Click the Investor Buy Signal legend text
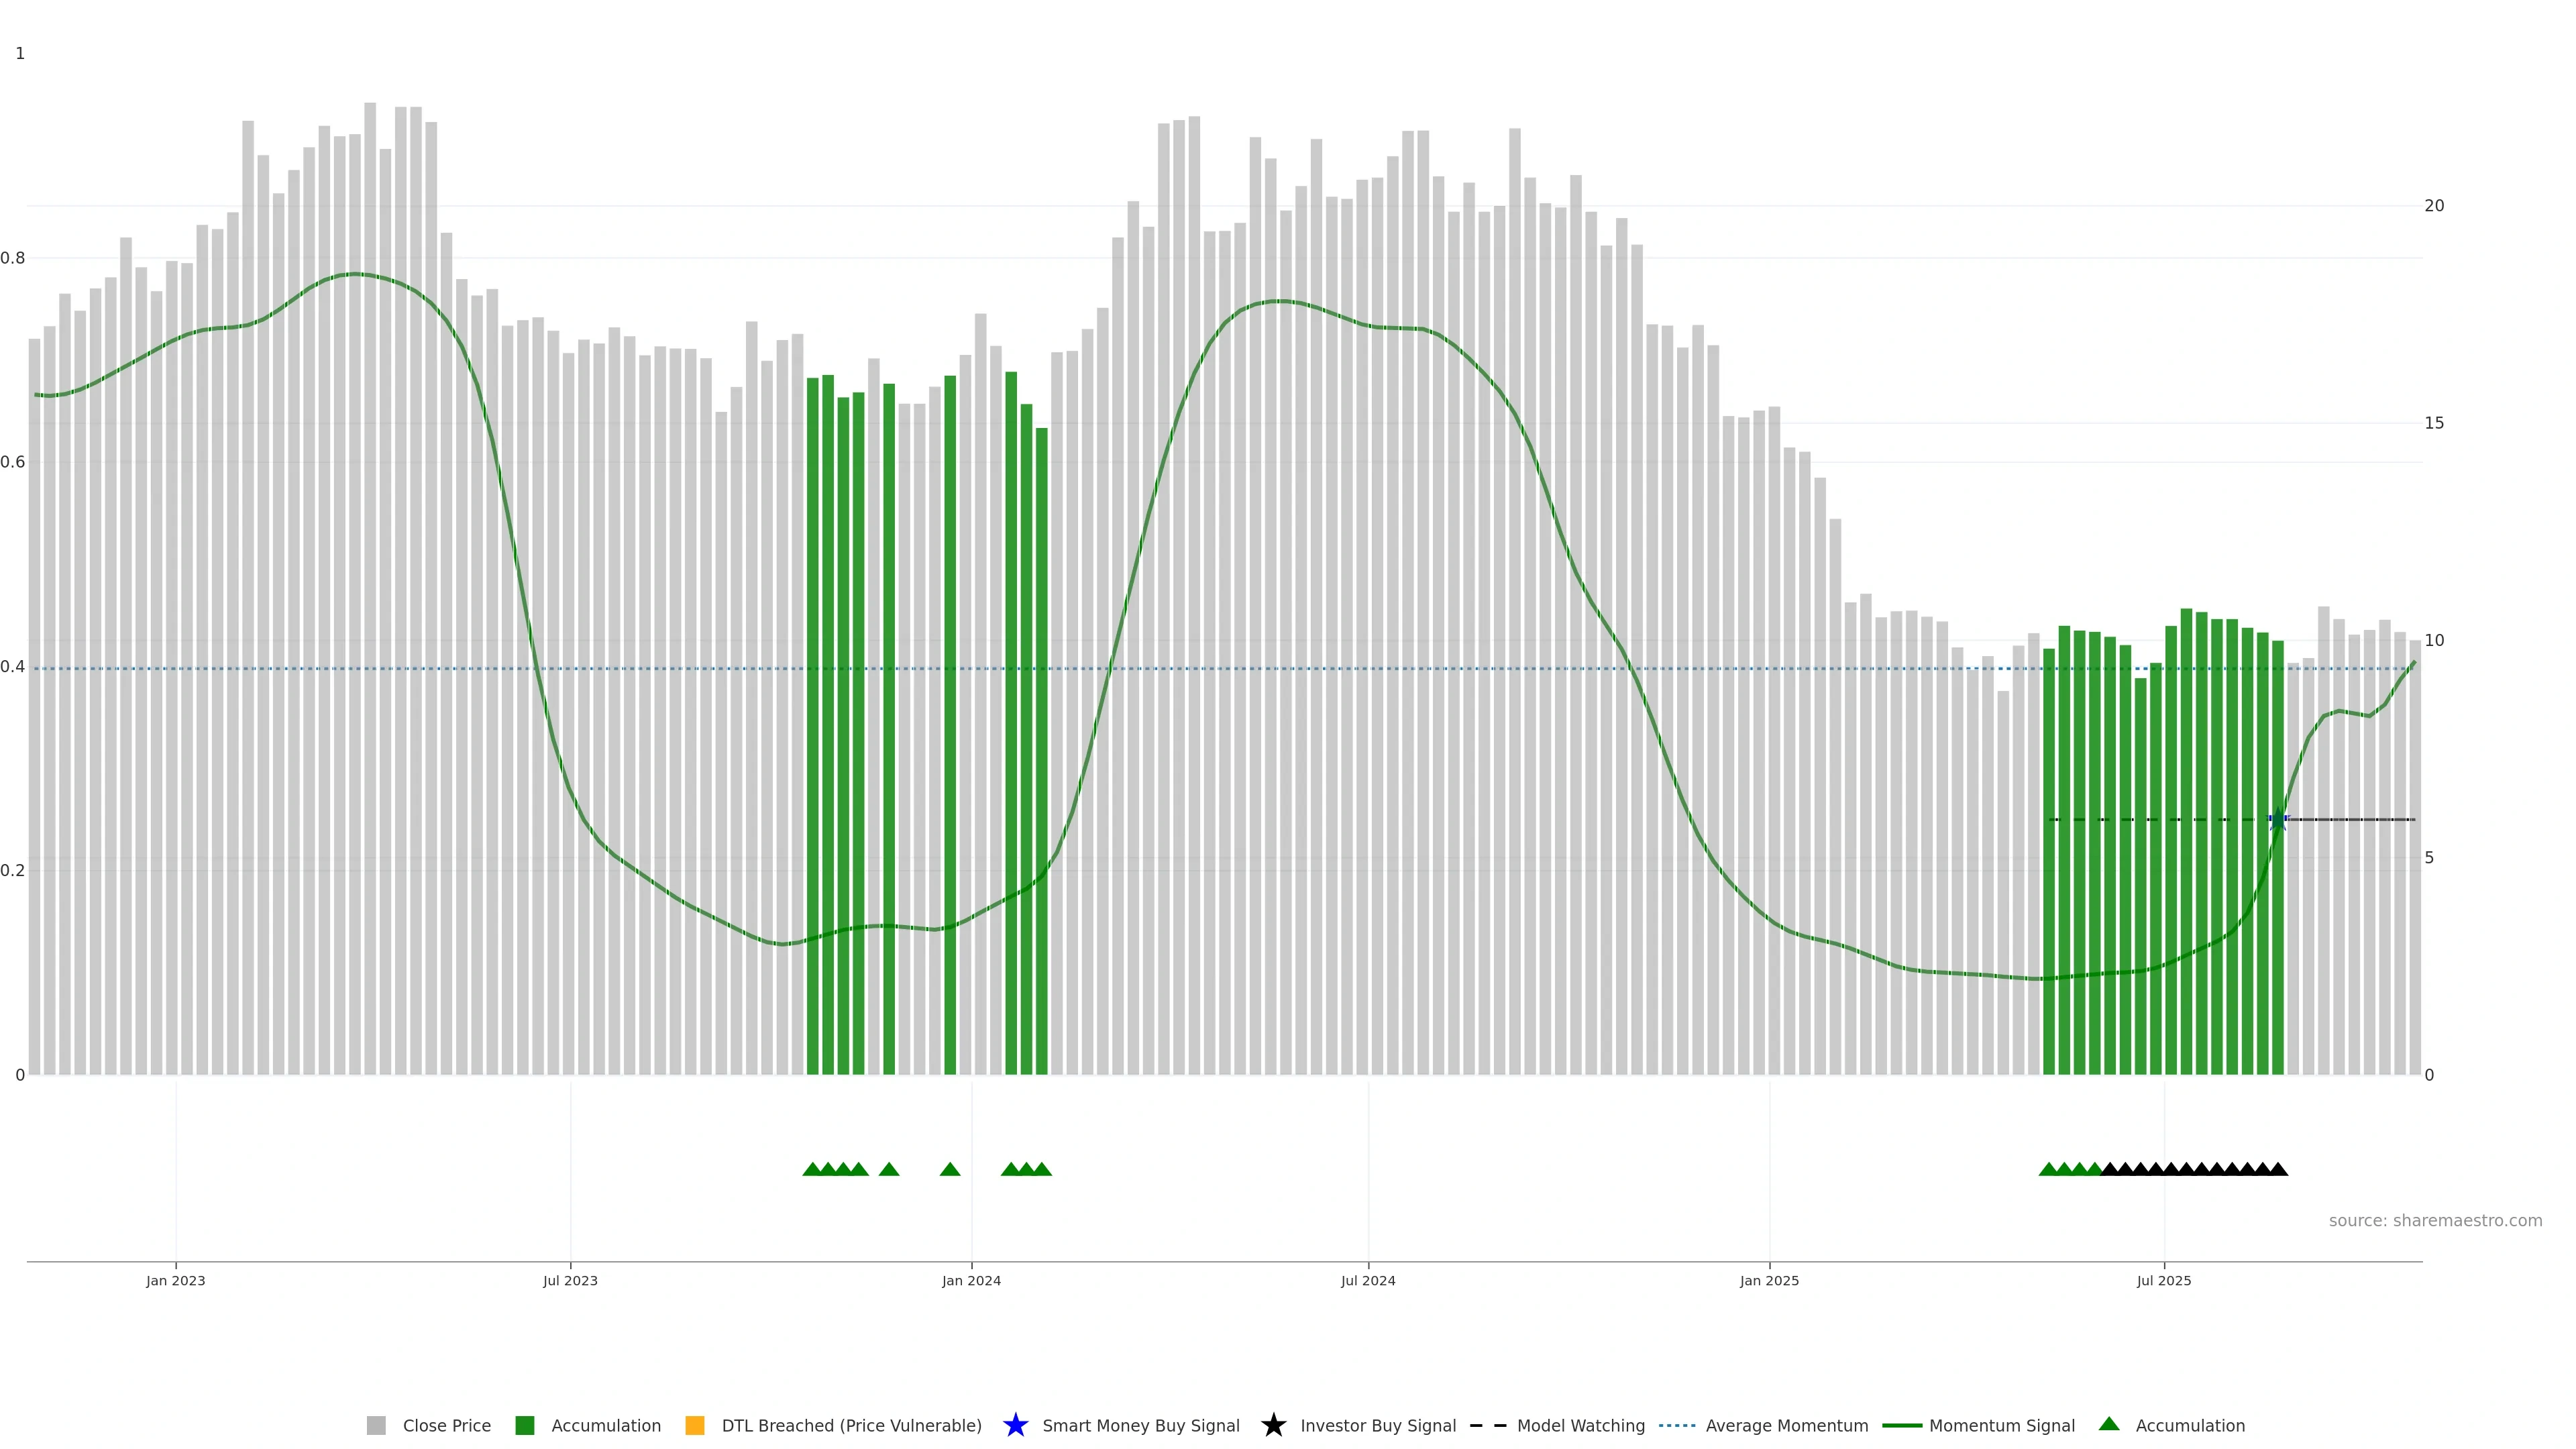 1377,1425
